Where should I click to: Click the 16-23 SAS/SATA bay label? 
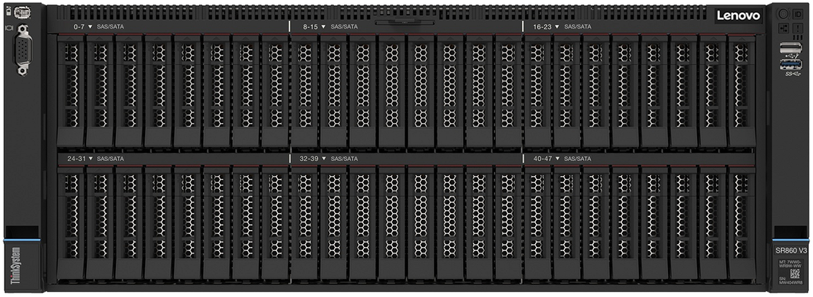[x=562, y=27]
